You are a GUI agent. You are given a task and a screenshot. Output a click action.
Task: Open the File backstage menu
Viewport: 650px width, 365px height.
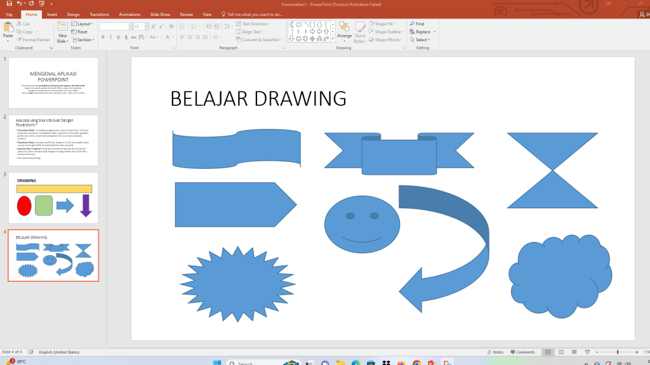click(10, 14)
